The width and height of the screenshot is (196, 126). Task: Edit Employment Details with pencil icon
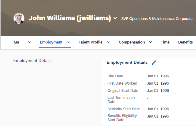click(x=154, y=63)
